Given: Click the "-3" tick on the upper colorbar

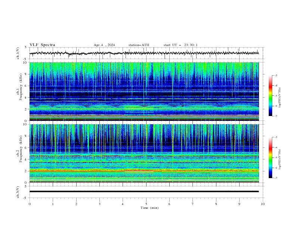Looking at the screenshot, I should [276, 75].
